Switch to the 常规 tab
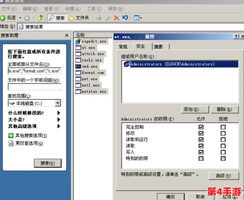Viewport: 244px width, 200px height. click(124, 47)
